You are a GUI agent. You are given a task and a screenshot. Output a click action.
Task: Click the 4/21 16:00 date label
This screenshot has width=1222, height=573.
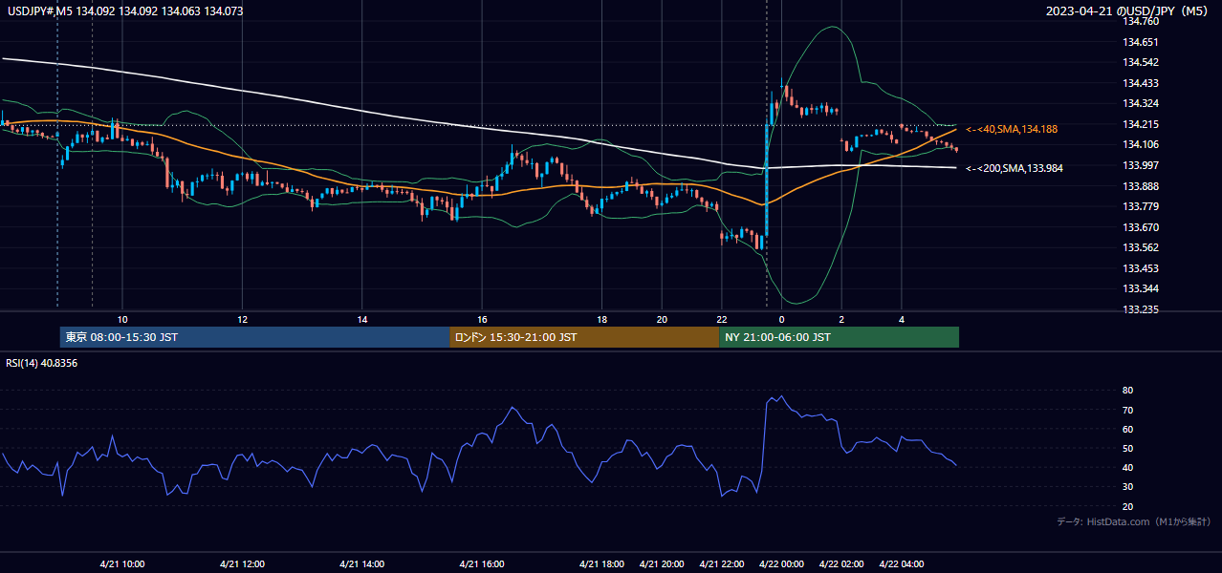pyautogui.click(x=482, y=564)
